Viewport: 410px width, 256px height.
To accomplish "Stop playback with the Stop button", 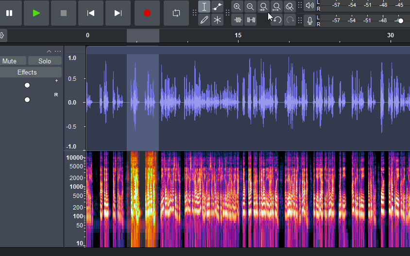I will click(x=64, y=13).
